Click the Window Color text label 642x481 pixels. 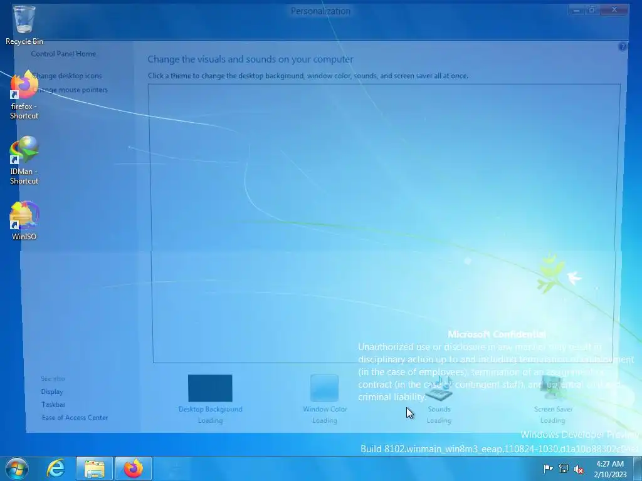tap(325, 409)
